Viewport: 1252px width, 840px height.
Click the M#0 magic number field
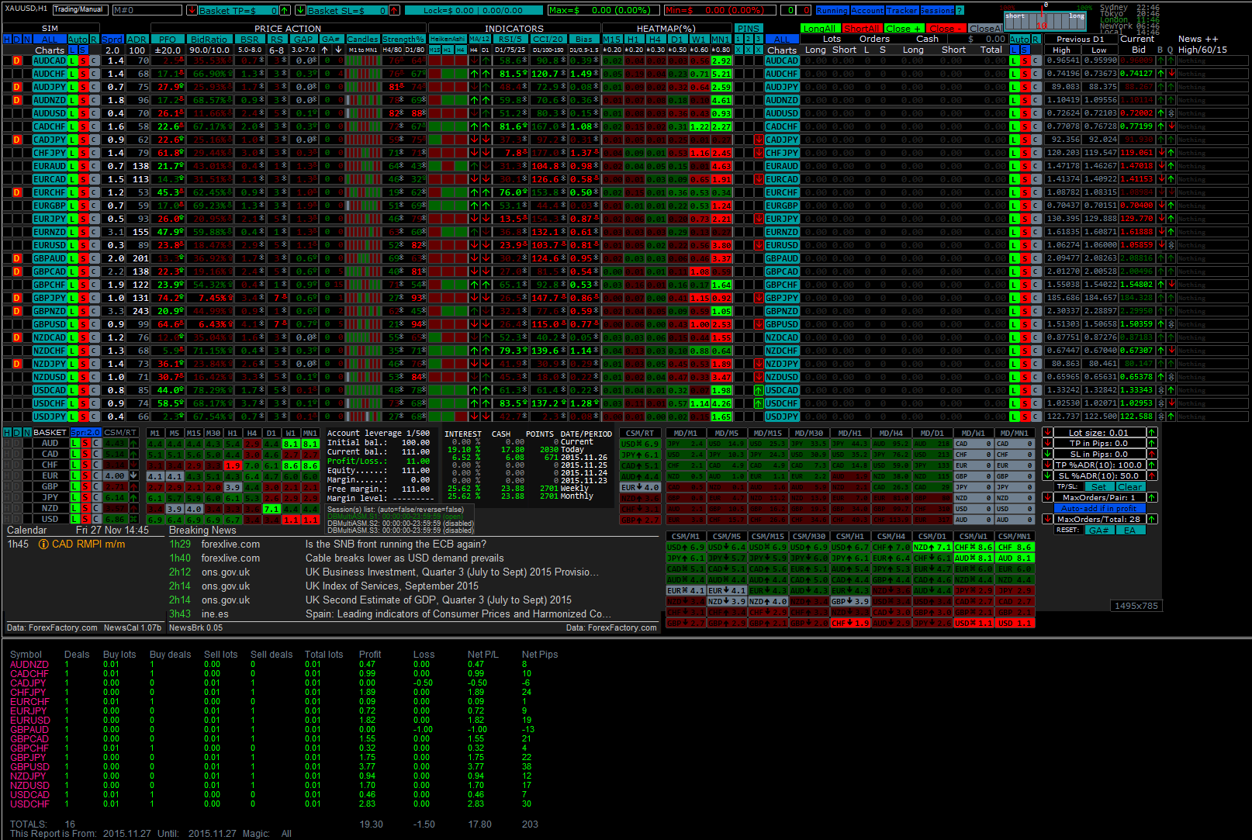[x=147, y=10]
